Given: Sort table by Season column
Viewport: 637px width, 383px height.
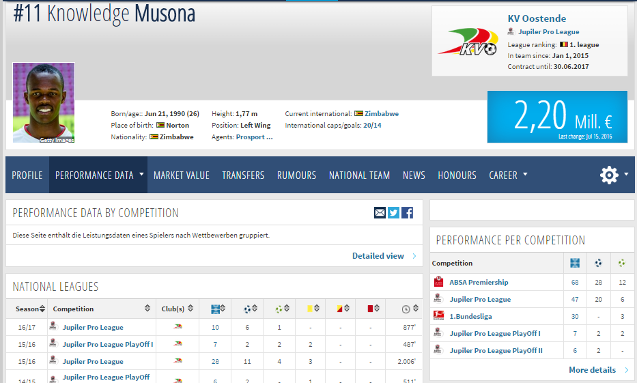Looking at the screenshot, I should click(x=31, y=309).
